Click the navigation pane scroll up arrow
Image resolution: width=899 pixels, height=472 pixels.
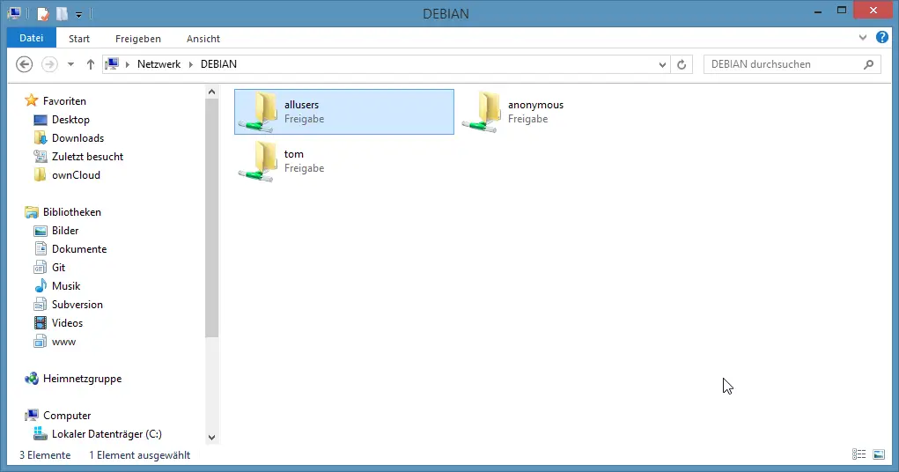[x=211, y=92]
